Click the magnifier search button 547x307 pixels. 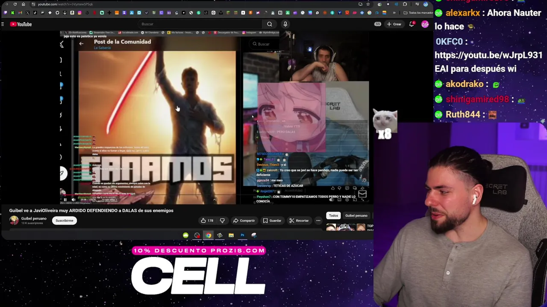tap(269, 24)
